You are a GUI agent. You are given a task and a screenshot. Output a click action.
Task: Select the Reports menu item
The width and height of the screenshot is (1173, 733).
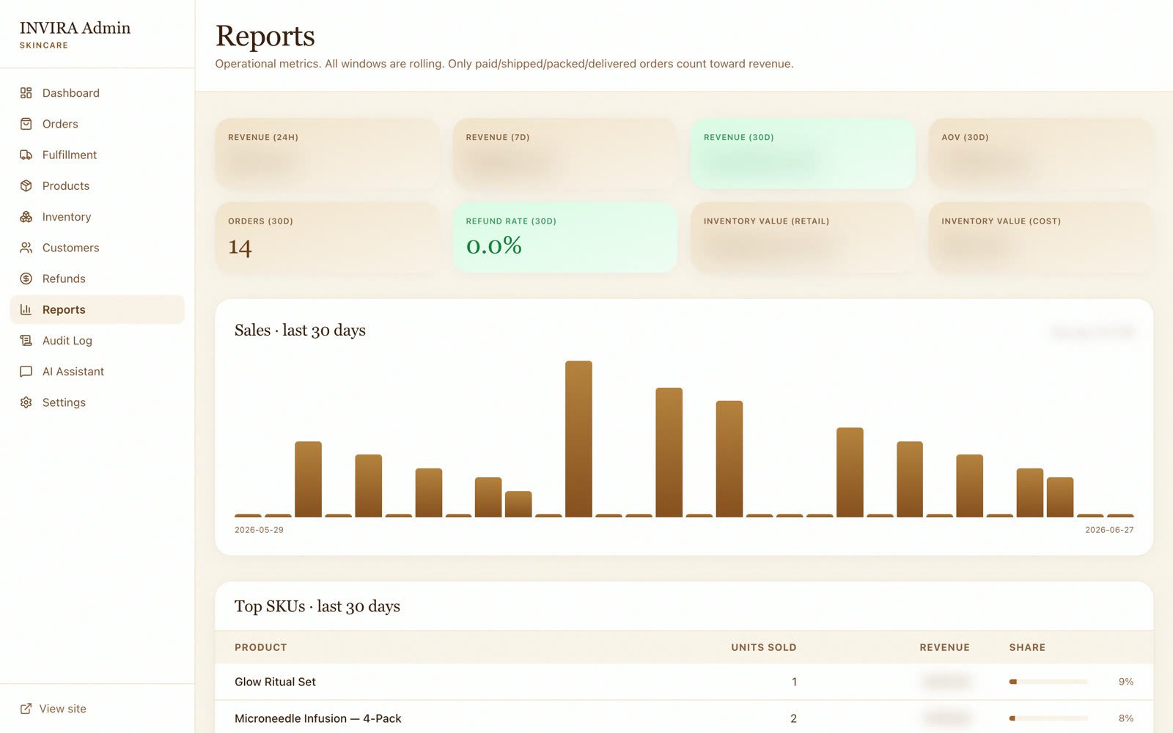pyautogui.click(x=98, y=309)
